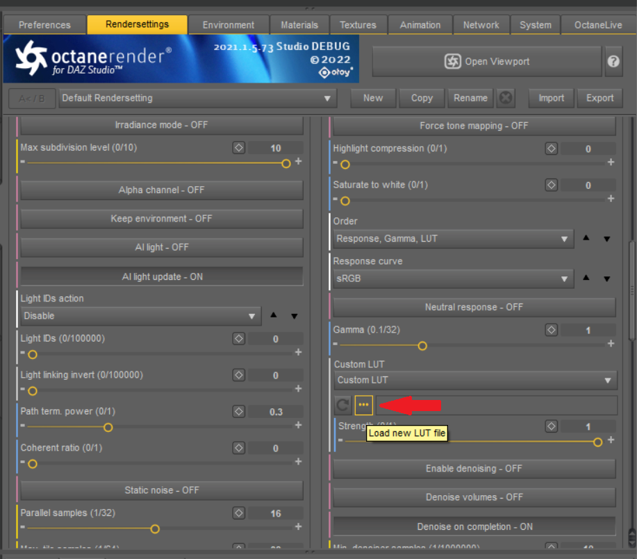Click the LUT file path field
Viewport: 637px width, 559px height.
point(497,405)
